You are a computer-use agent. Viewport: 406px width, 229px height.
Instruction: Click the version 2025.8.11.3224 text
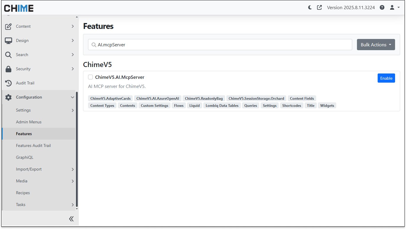click(351, 8)
